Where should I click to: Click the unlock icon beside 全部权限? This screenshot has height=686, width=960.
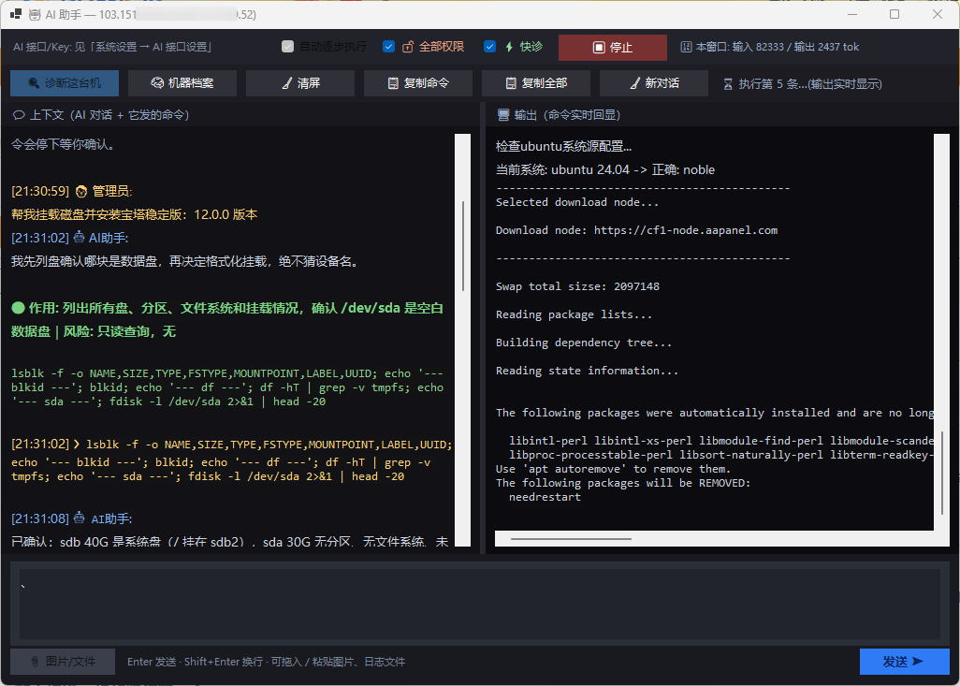(x=408, y=47)
